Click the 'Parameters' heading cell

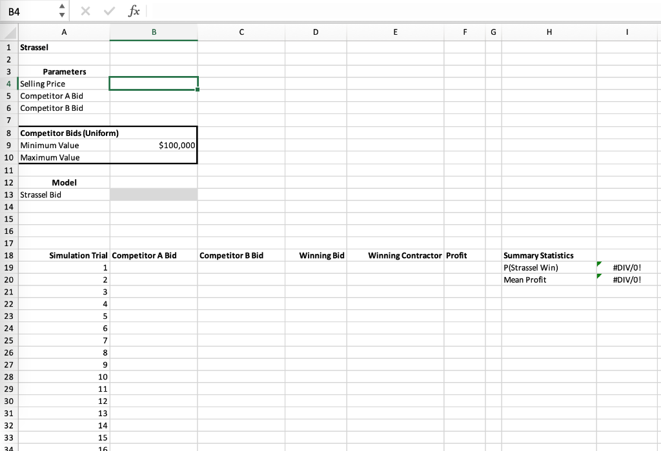[x=64, y=72]
